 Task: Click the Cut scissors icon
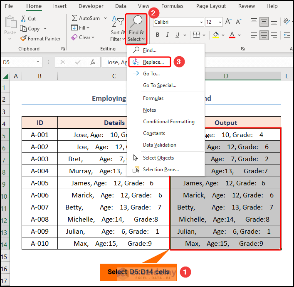point(23,18)
